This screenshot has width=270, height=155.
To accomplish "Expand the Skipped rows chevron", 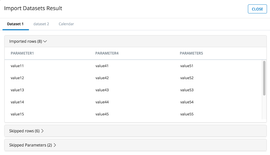I will pyautogui.click(x=42, y=131).
